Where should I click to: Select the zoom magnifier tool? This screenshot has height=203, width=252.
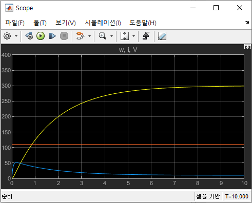pyautogui.click(x=103, y=36)
